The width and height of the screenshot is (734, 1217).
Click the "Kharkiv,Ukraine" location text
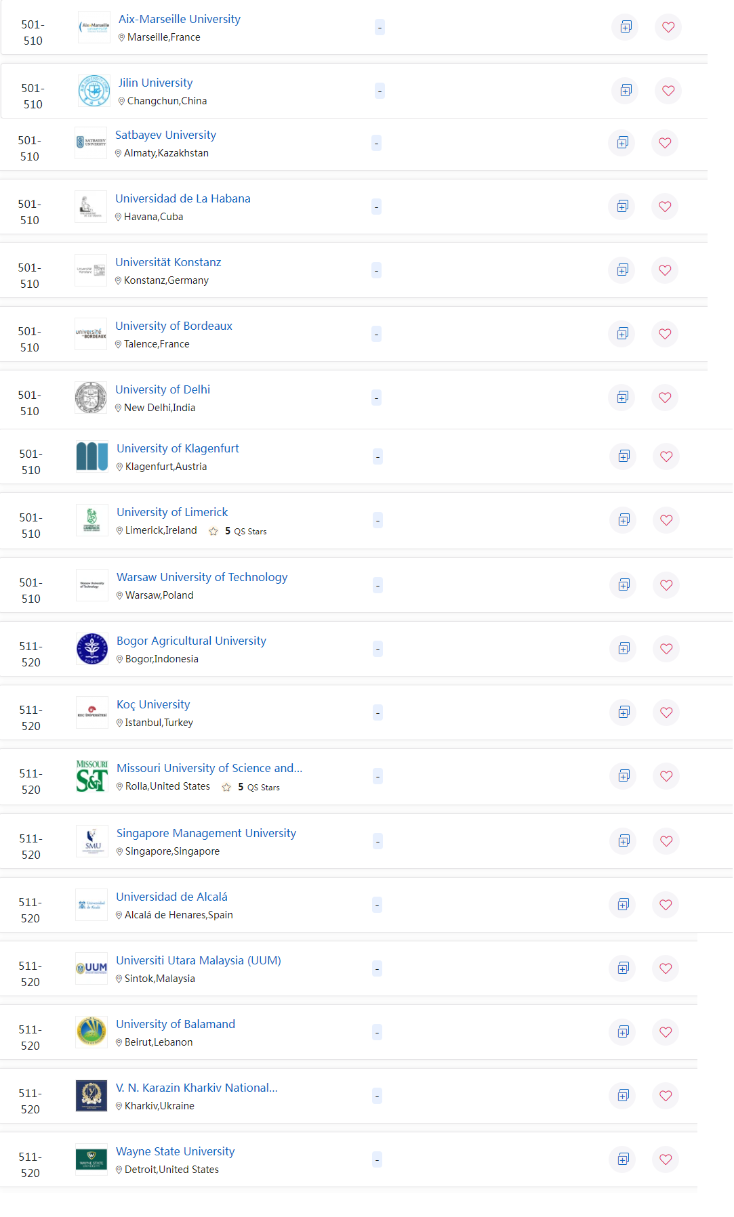coord(159,1106)
